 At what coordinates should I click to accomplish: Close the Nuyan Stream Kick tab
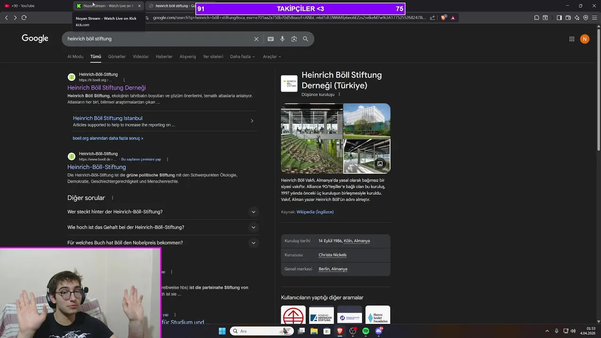click(x=139, y=6)
